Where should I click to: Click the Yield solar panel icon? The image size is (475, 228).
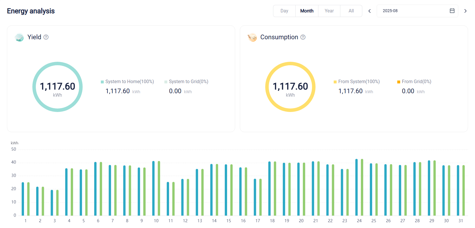click(x=19, y=37)
